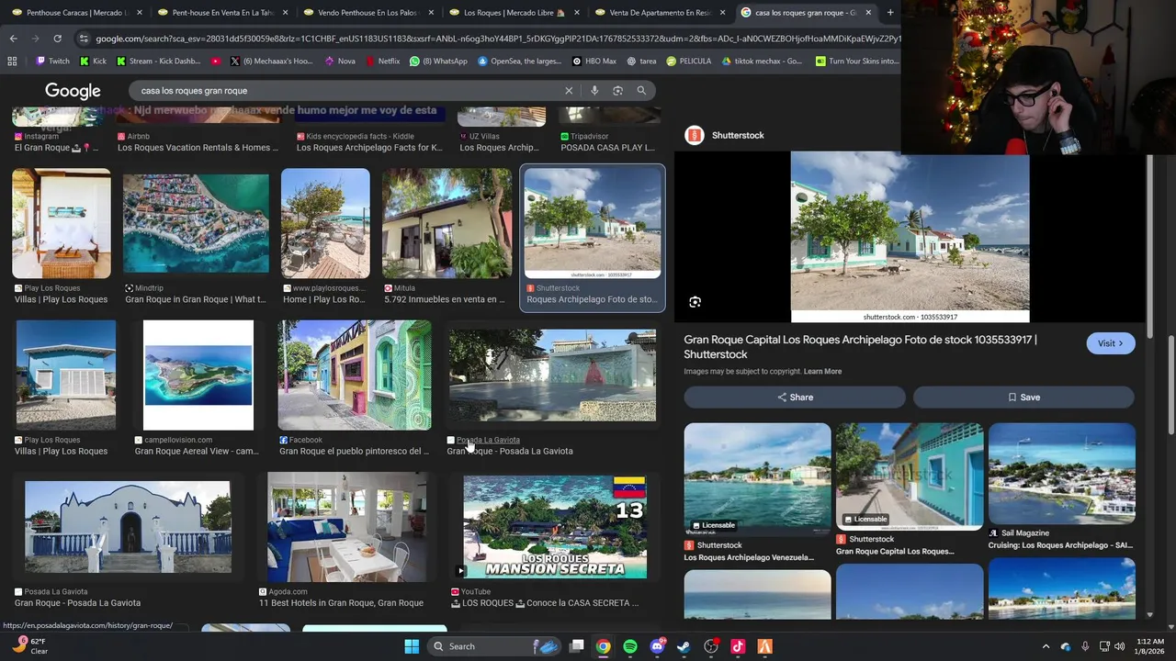Image resolution: width=1176 pixels, height=661 pixels.
Task: Open the tiktok mechax bookmark
Action: coord(763,62)
